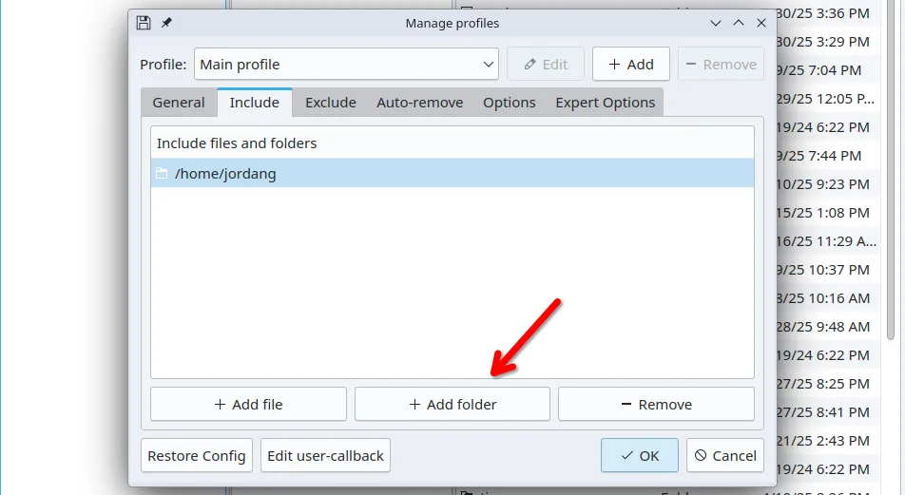The width and height of the screenshot is (905, 495).
Task: Switch to the General tab
Action: (179, 103)
